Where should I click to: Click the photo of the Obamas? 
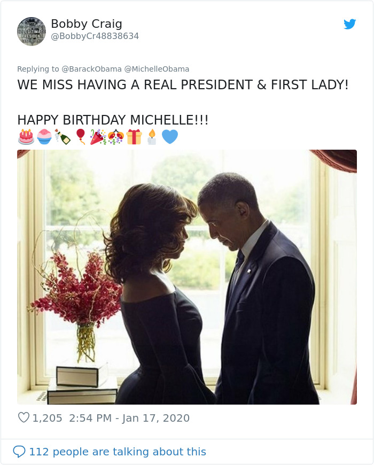[x=187, y=275]
